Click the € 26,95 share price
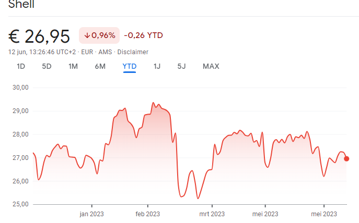The width and height of the screenshot is (359, 223). [39, 36]
